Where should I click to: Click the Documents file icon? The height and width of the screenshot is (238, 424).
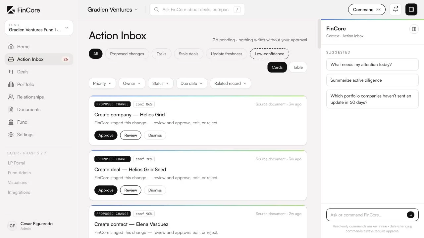[11, 109]
